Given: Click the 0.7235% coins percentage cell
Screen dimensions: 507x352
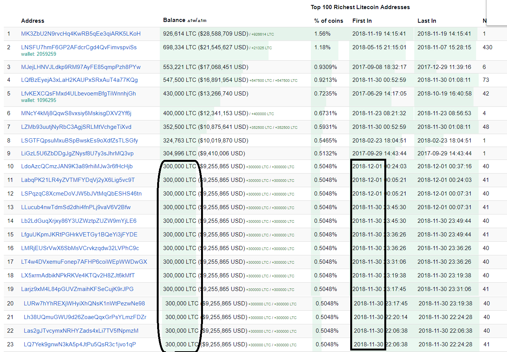Looking at the screenshot, I should [x=326, y=94].
